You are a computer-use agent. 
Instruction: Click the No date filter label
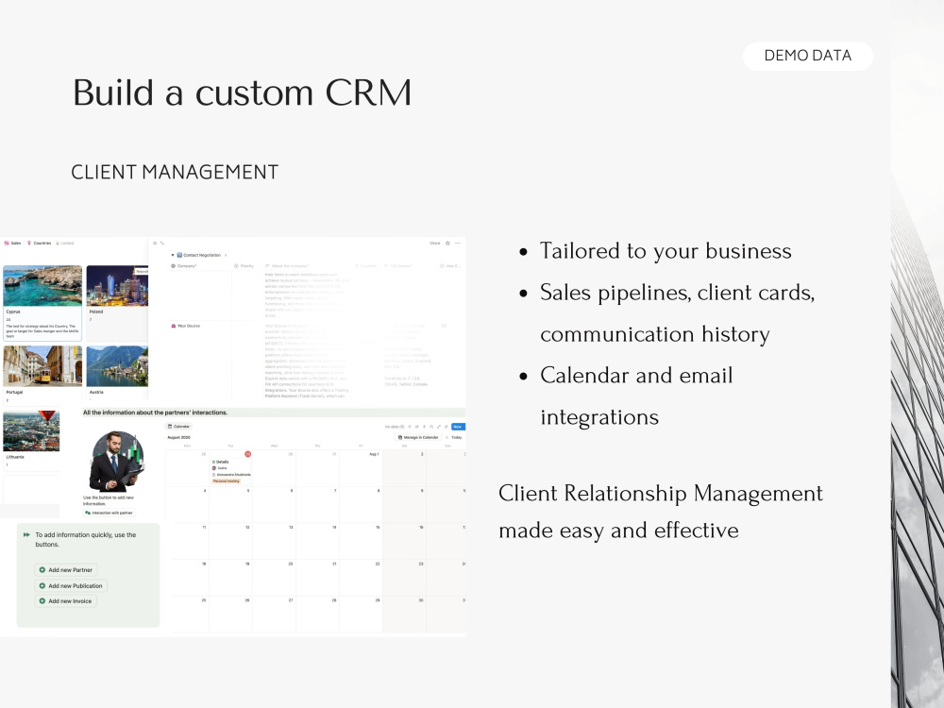pyautogui.click(x=395, y=427)
